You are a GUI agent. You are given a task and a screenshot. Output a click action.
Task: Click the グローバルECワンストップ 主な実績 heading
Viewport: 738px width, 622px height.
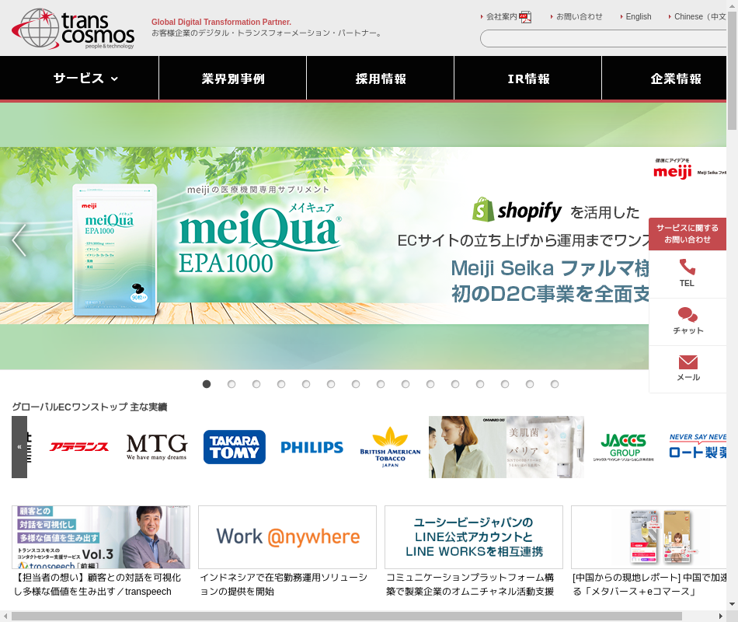click(x=89, y=407)
